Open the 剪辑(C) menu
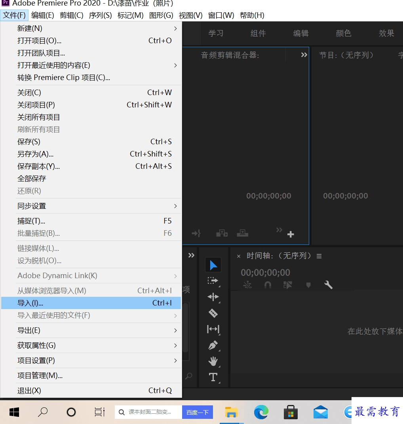This screenshot has width=403, height=424. tap(71, 15)
